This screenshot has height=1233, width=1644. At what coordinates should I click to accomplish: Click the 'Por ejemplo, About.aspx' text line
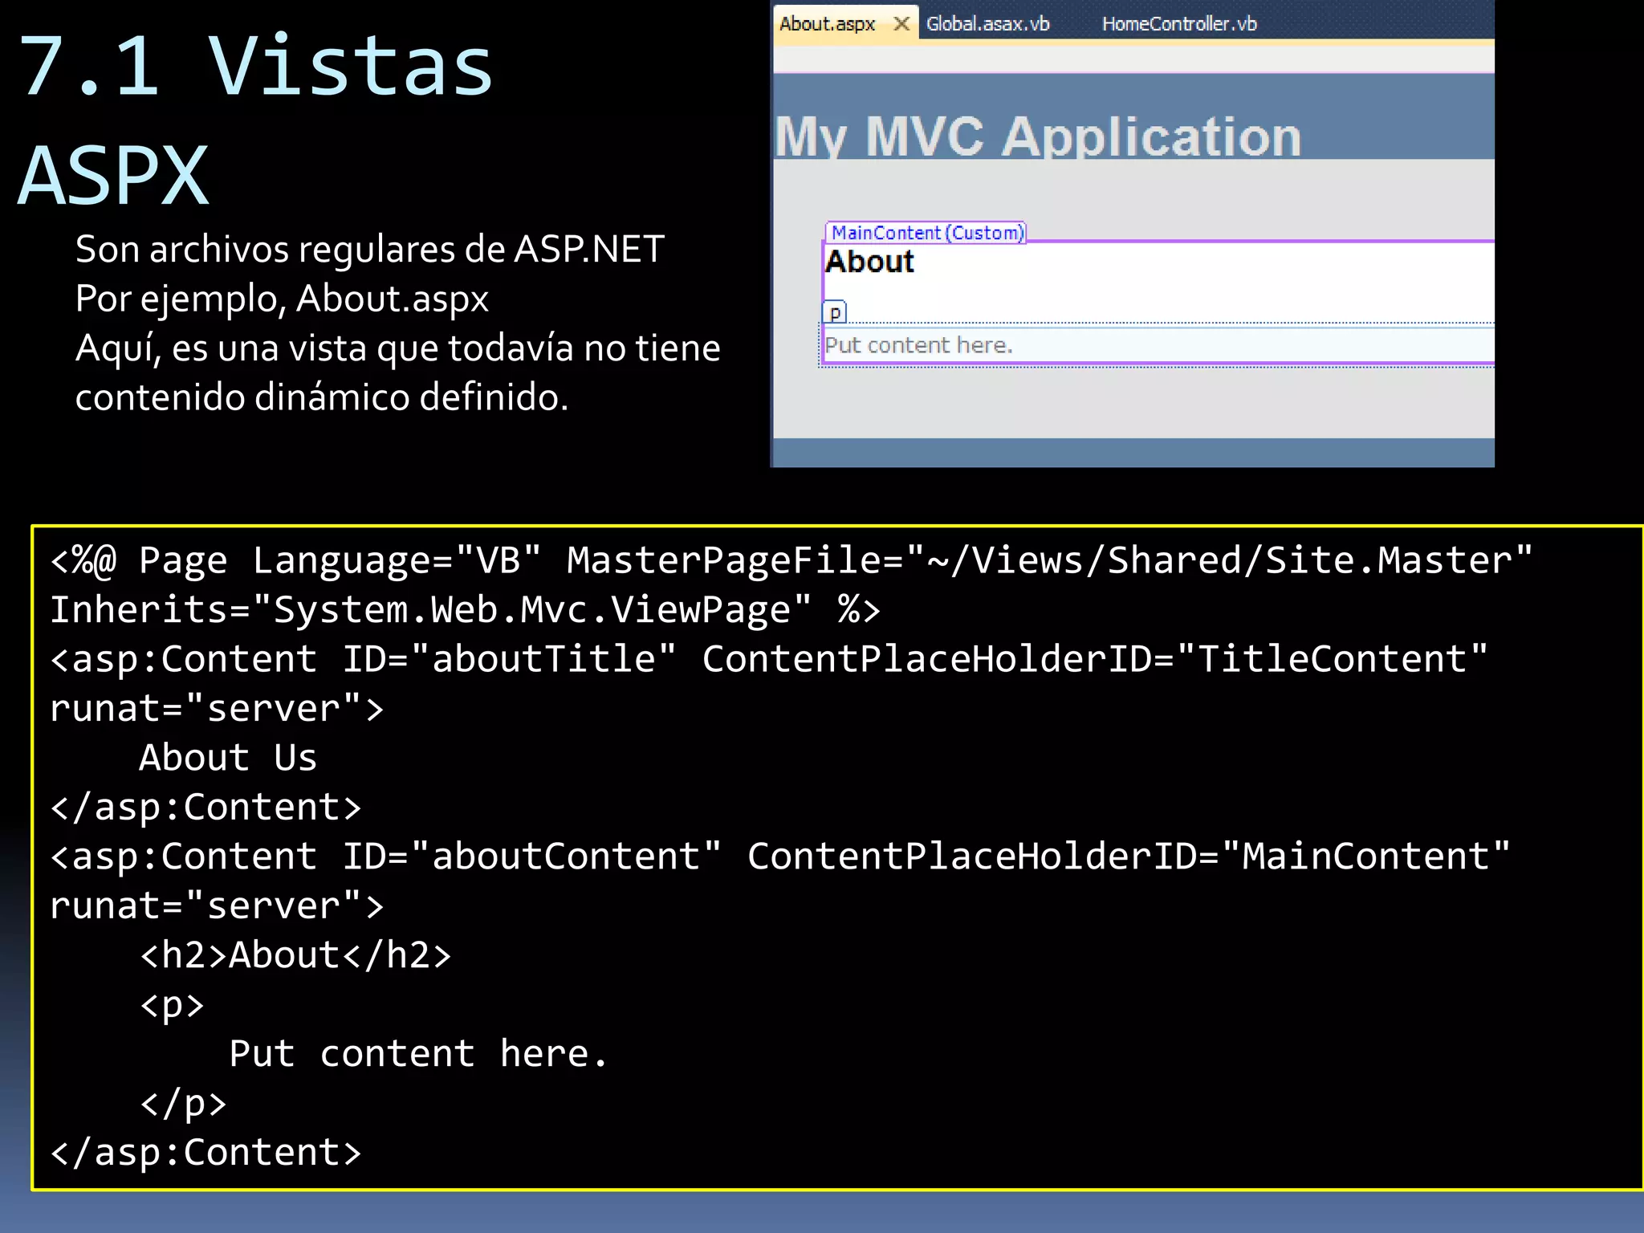[x=282, y=299]
